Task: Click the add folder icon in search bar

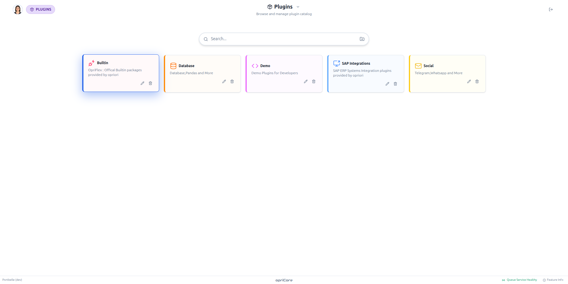Action: click(x=362, y=39)
